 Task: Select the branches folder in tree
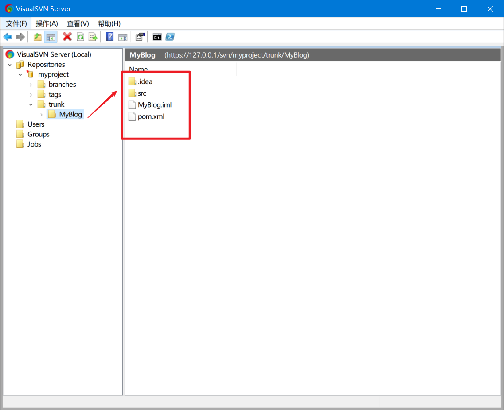tap(63, 85)
